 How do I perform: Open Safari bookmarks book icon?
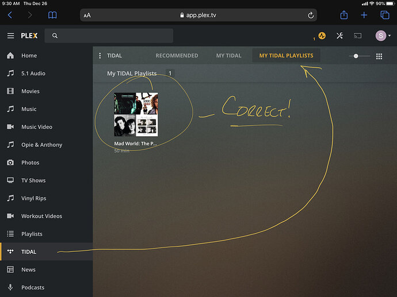coord(52,15)
